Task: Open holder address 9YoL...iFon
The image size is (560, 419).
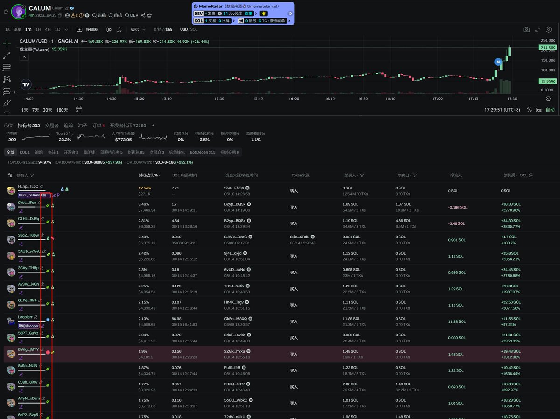Action: 27,203
